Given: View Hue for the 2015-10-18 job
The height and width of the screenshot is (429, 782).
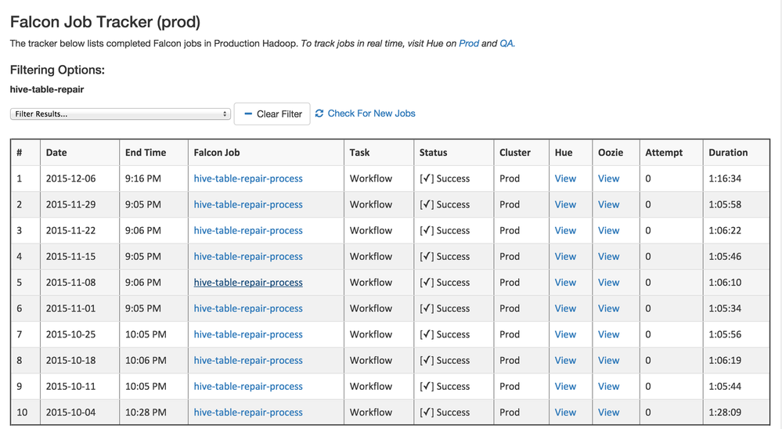Looking at the screenshot, I should 565,360.
